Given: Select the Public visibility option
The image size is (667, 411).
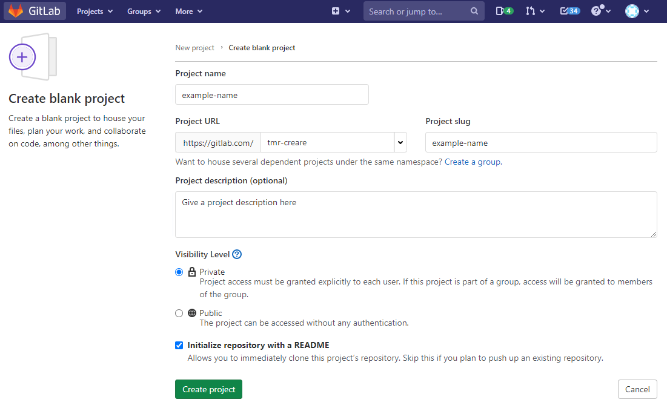Looking at the screenshot, I should click(x=179, y=314).
